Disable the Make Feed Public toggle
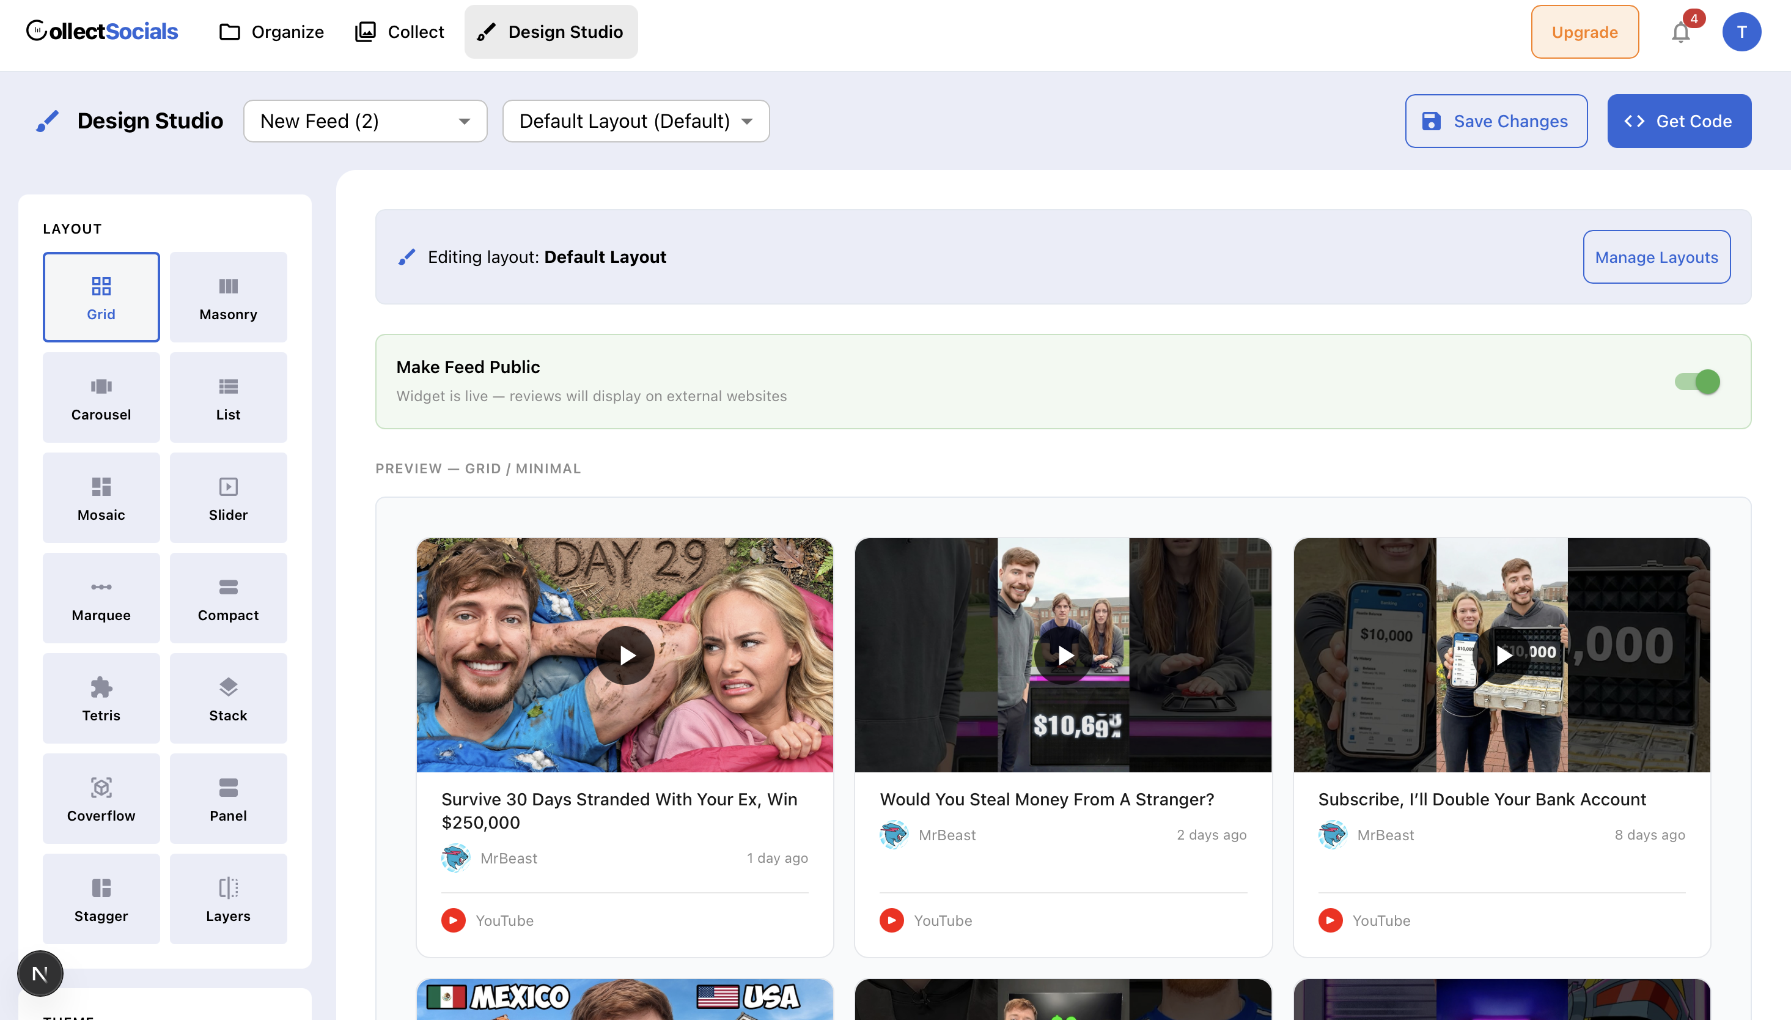 click(x=1697, y=382)
